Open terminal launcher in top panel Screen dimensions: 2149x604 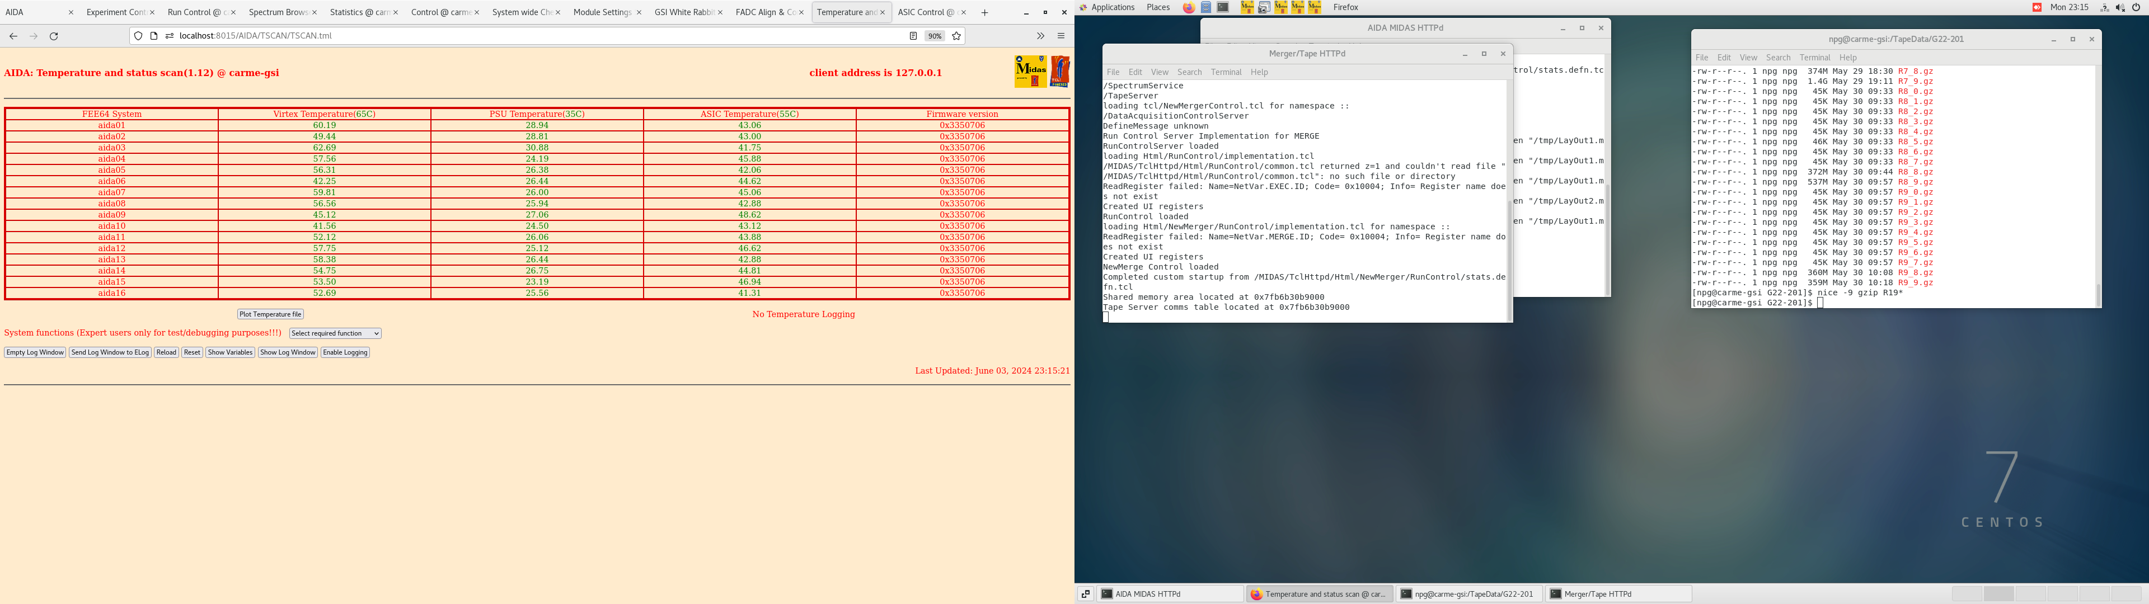(x=1223, y=7)
